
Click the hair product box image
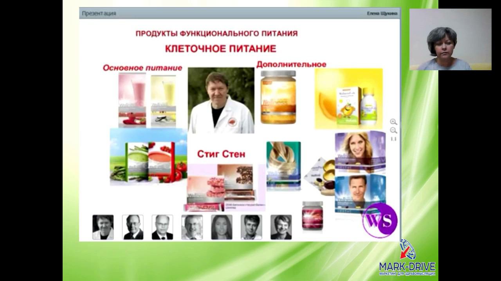pos(283,166)
